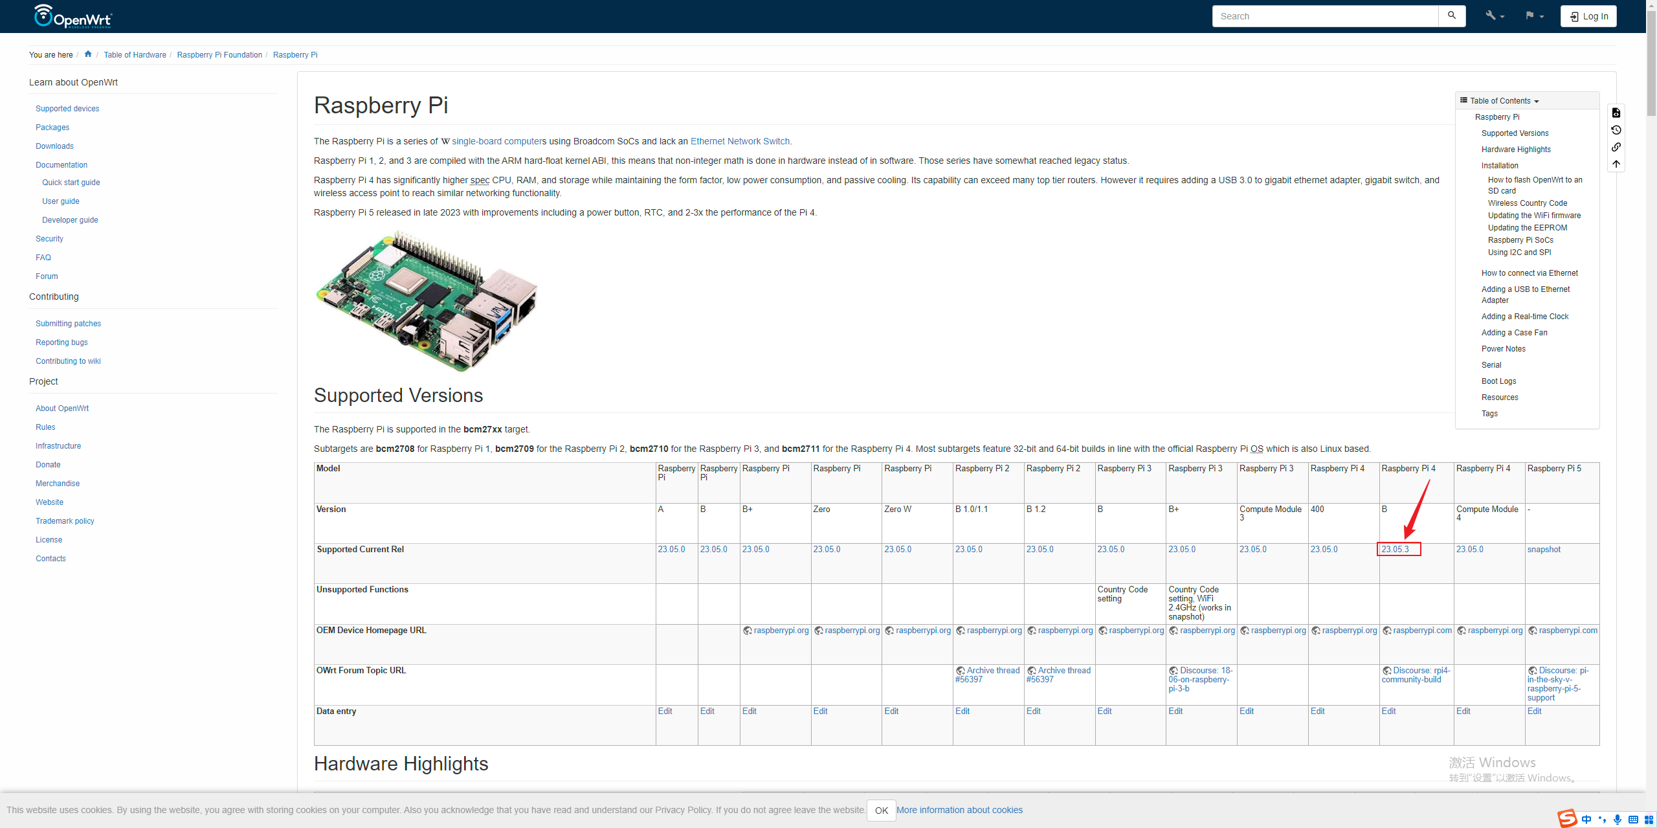This screenshot has height=828, width=1657.
Task: Click into the Search input field
Action: tap(1325, 16)
